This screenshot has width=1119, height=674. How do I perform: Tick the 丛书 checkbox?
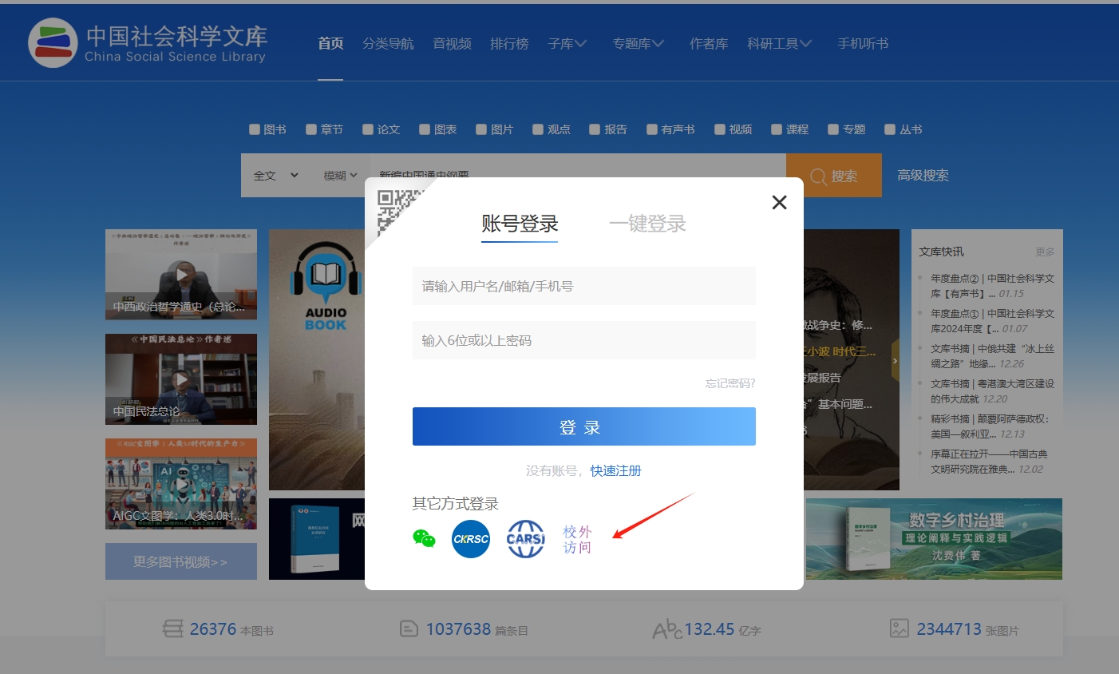(x=890, y=129)
